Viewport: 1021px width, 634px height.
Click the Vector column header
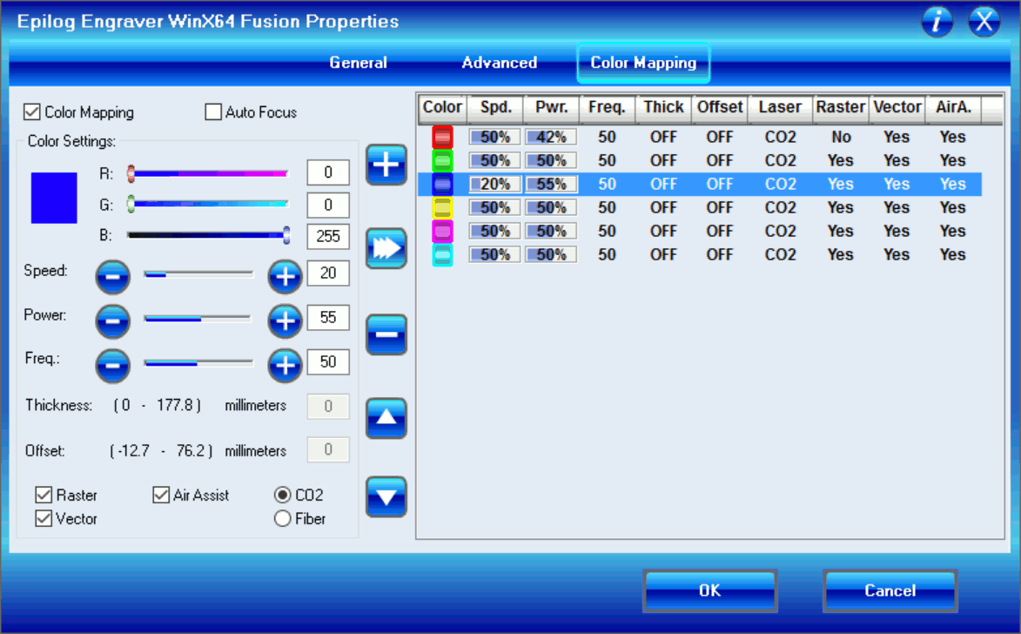[x=897, y=108]
